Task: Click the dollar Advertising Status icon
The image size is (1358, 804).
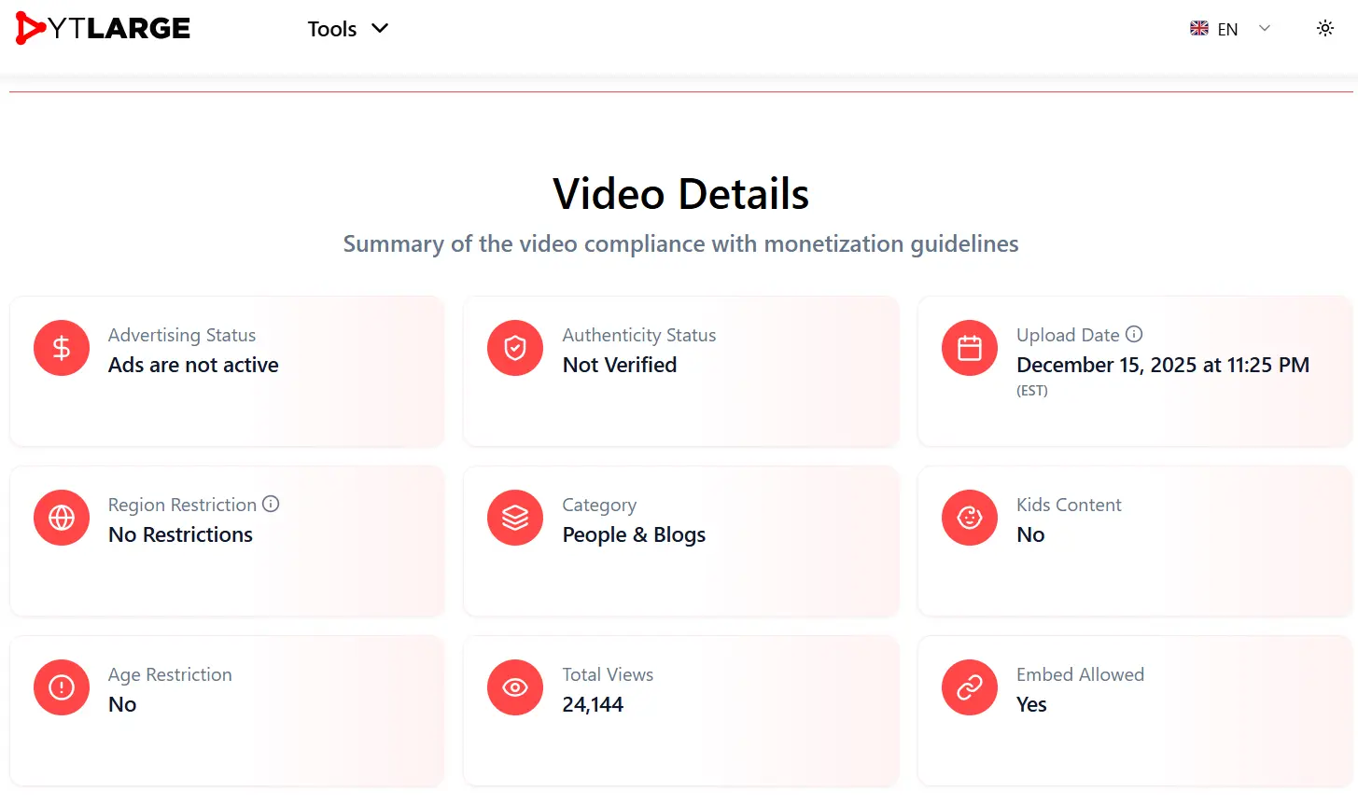Action: (x=62, y=348)
